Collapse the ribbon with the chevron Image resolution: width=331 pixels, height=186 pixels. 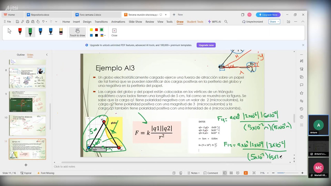pos(303,22)
